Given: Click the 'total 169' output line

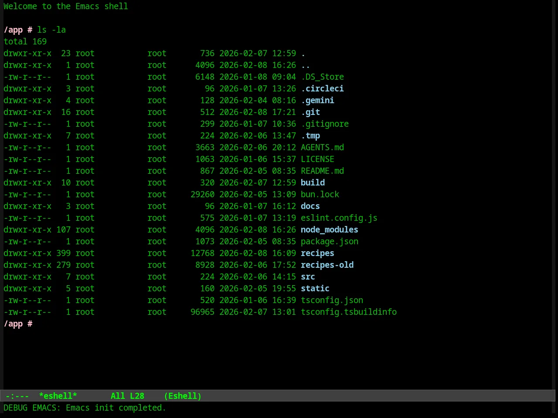Looking at the screenshot, I should [x=25, y=41].
